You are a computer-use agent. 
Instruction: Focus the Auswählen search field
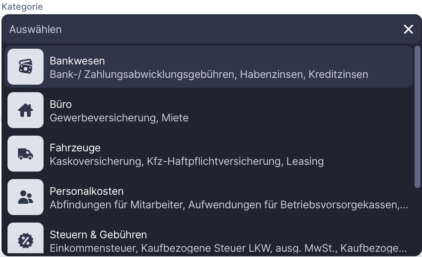pyautogui.click(x=188, y=29)
